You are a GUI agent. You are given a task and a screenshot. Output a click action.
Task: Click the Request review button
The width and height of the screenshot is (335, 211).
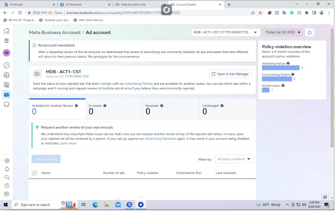[x=46, y=159]
